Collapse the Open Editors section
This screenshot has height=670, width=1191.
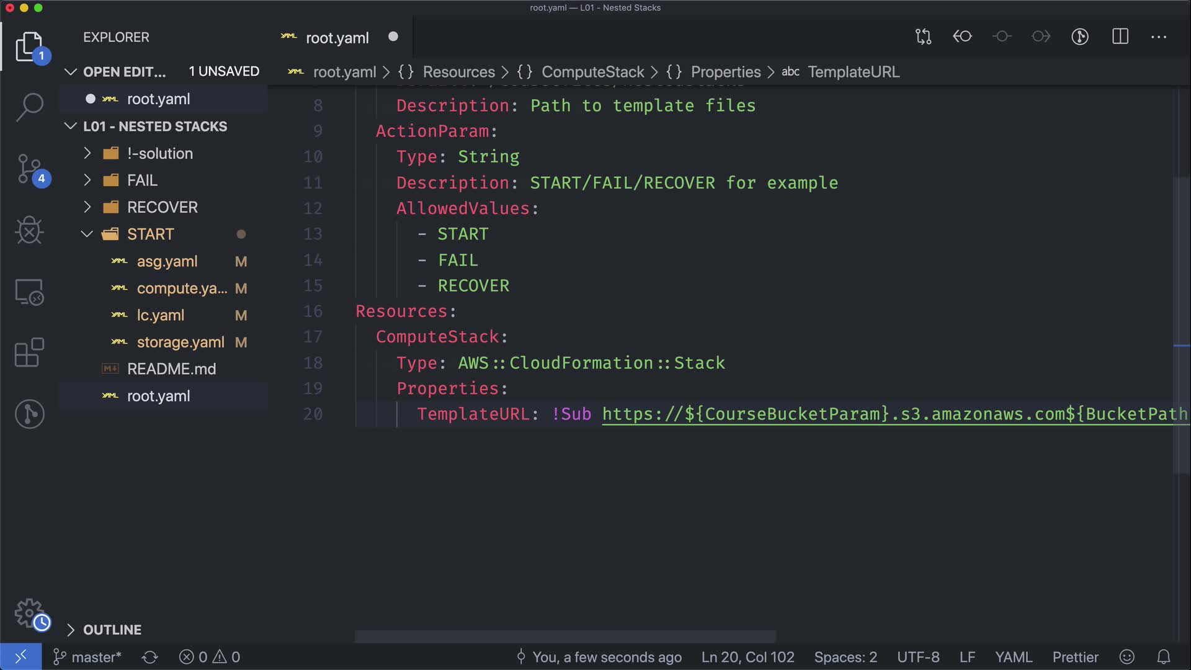[x=124, y=71]
